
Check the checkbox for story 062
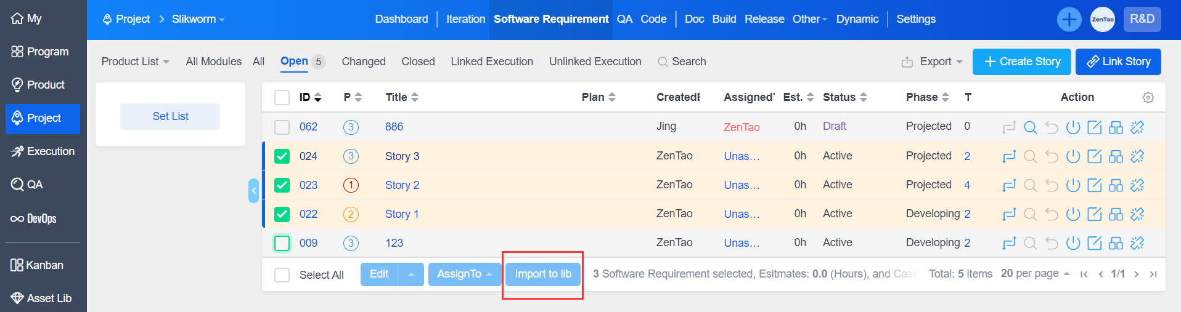click(282, 127)
